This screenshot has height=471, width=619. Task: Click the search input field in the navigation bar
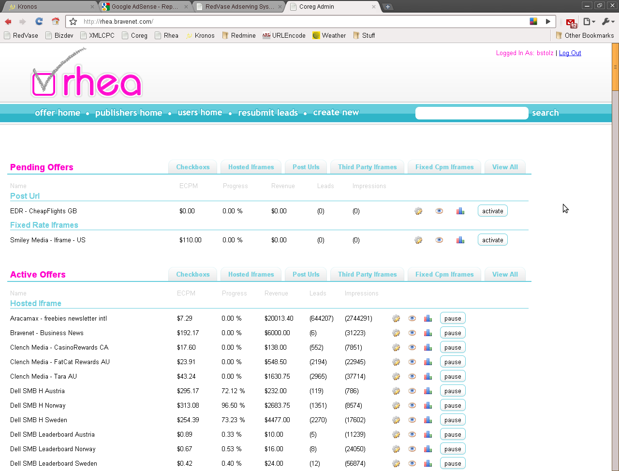point(472,113)
